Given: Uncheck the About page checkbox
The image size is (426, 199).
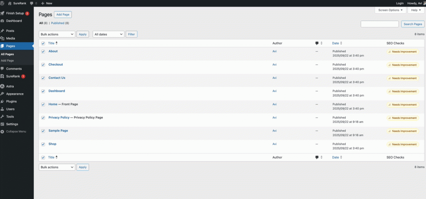Looking at the screenshot, I should pyautogui.click(x=43, y=51).
